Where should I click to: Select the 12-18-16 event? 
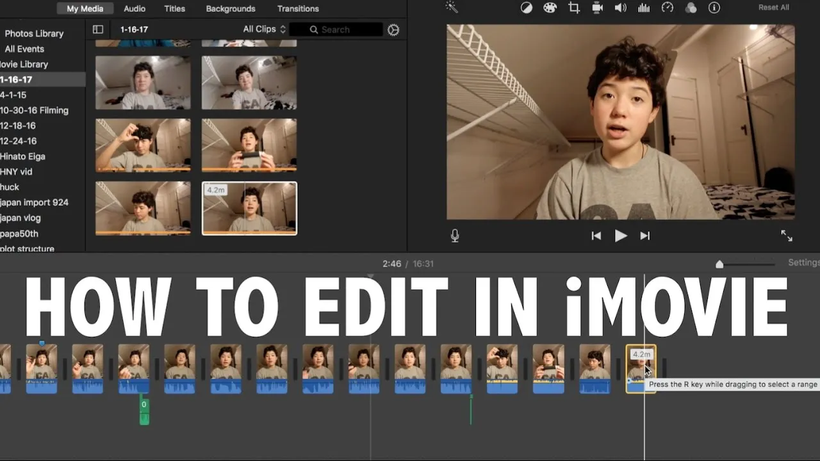[x=18, y=125]
